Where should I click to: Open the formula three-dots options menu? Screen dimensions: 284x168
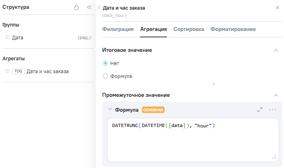(273, 110)
